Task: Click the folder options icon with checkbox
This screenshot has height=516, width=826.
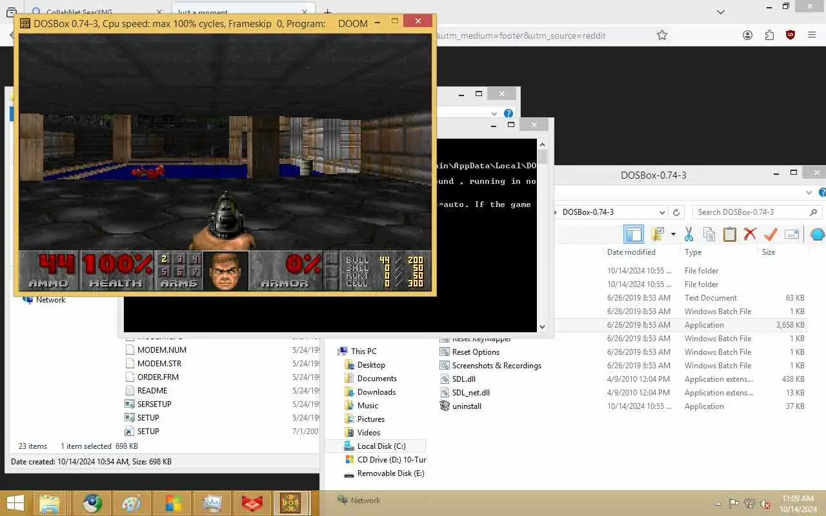Action: pyautogui.click(x=658, y=234)
